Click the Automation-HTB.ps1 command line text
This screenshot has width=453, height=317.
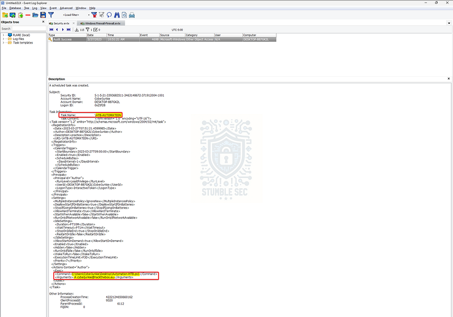(x=106, y=274)
